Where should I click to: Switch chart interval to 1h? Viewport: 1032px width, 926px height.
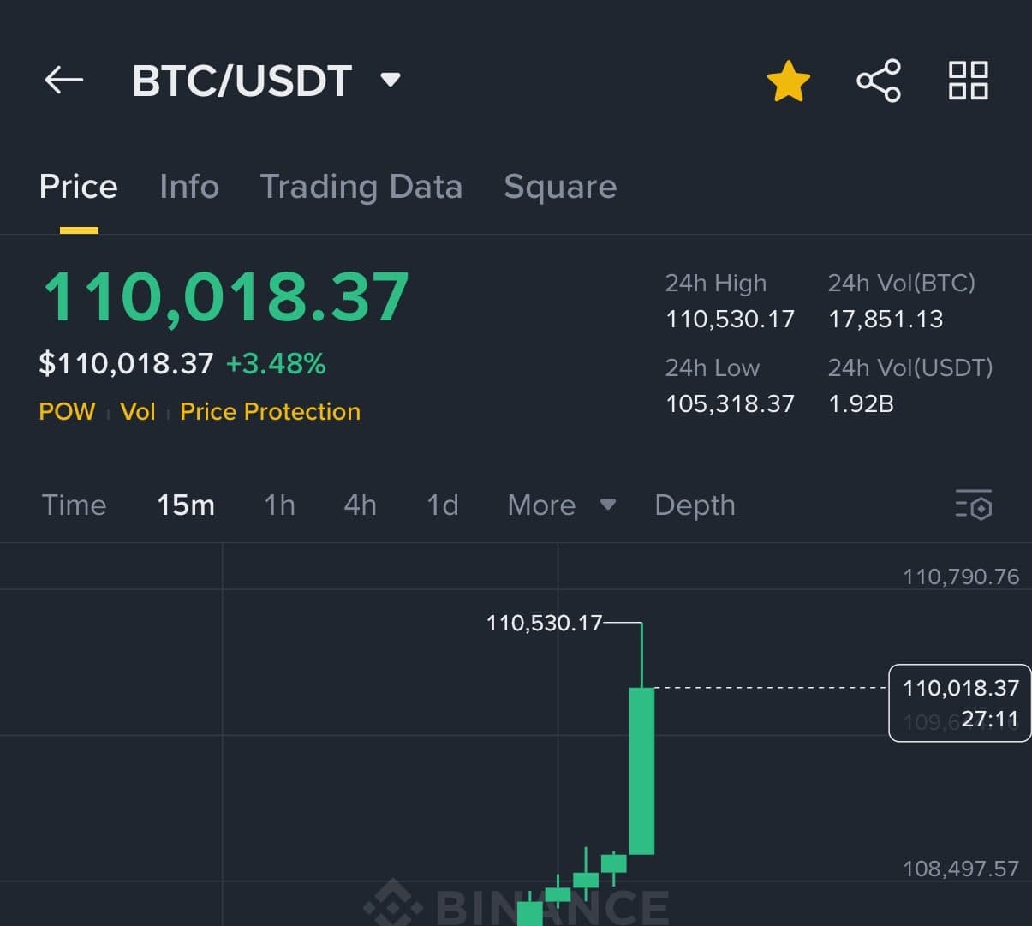(x=279, y=505)
